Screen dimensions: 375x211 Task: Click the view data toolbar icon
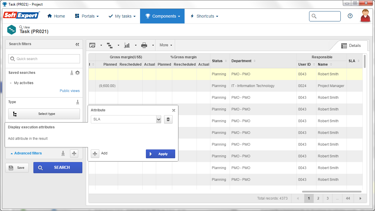[x=93, y=45]
